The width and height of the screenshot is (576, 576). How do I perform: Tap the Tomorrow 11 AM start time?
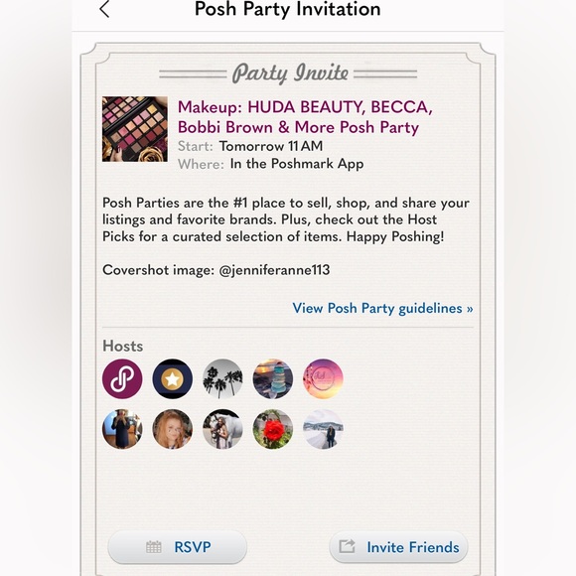[x=271, y=146]
